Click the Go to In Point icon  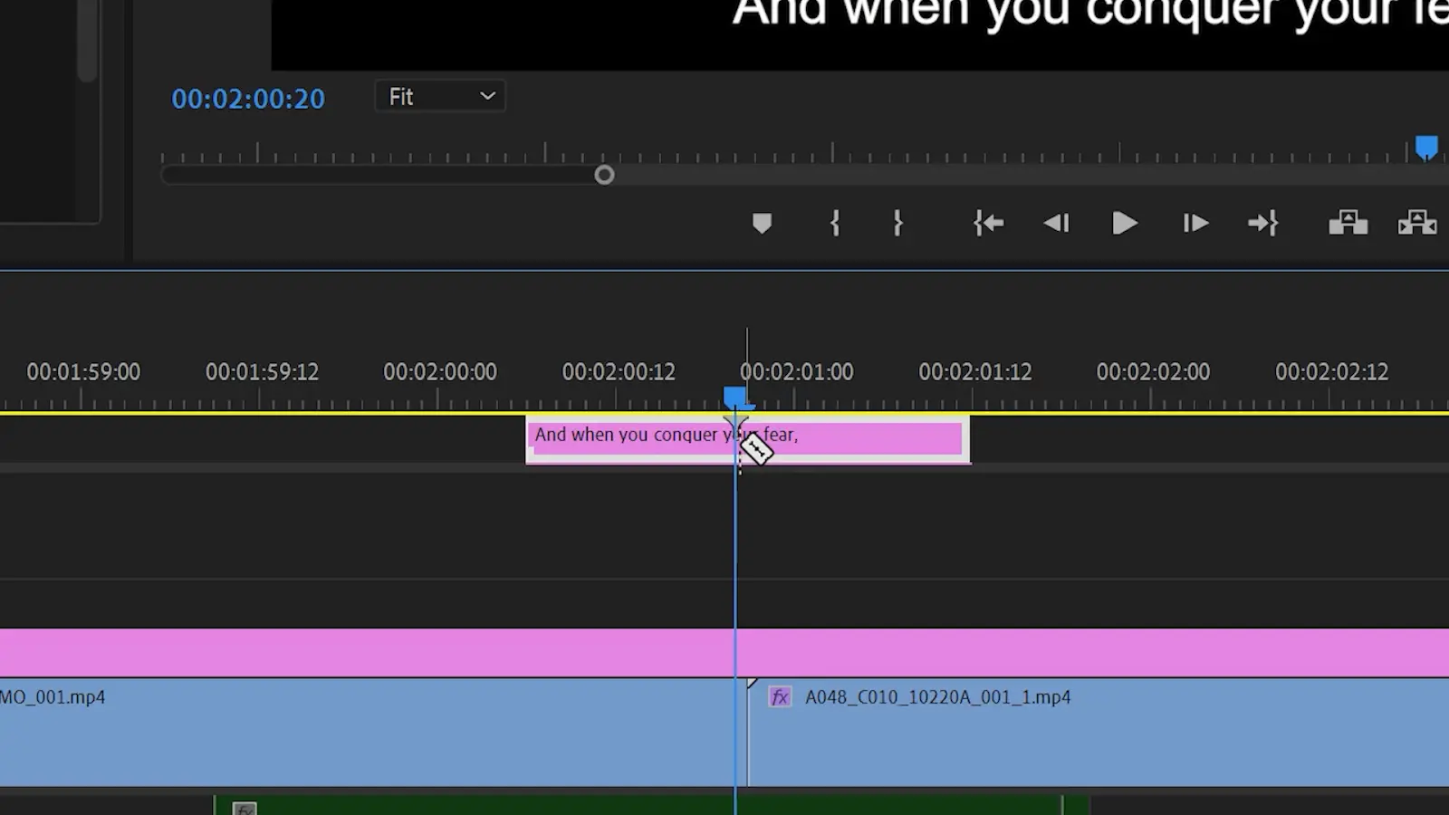988,224
